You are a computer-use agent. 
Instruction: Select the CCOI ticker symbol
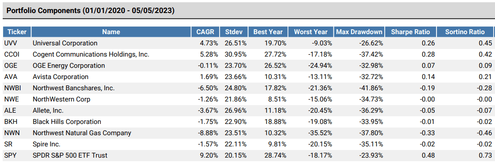[x=12, y=54]
